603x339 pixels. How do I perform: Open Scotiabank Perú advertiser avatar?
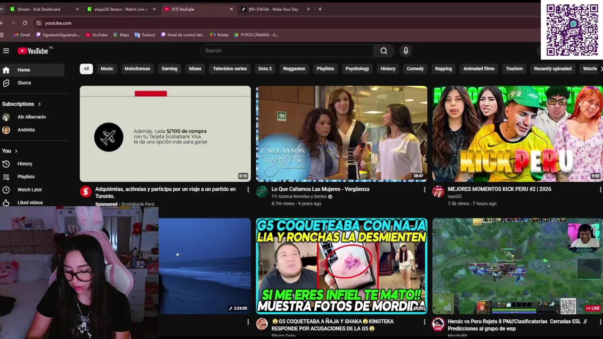pos(86,192)
